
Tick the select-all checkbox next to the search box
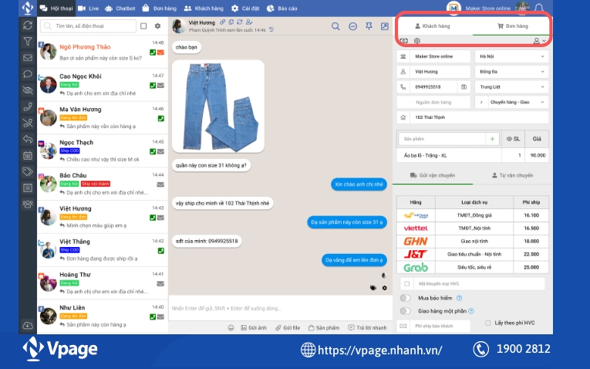(143, 26)
